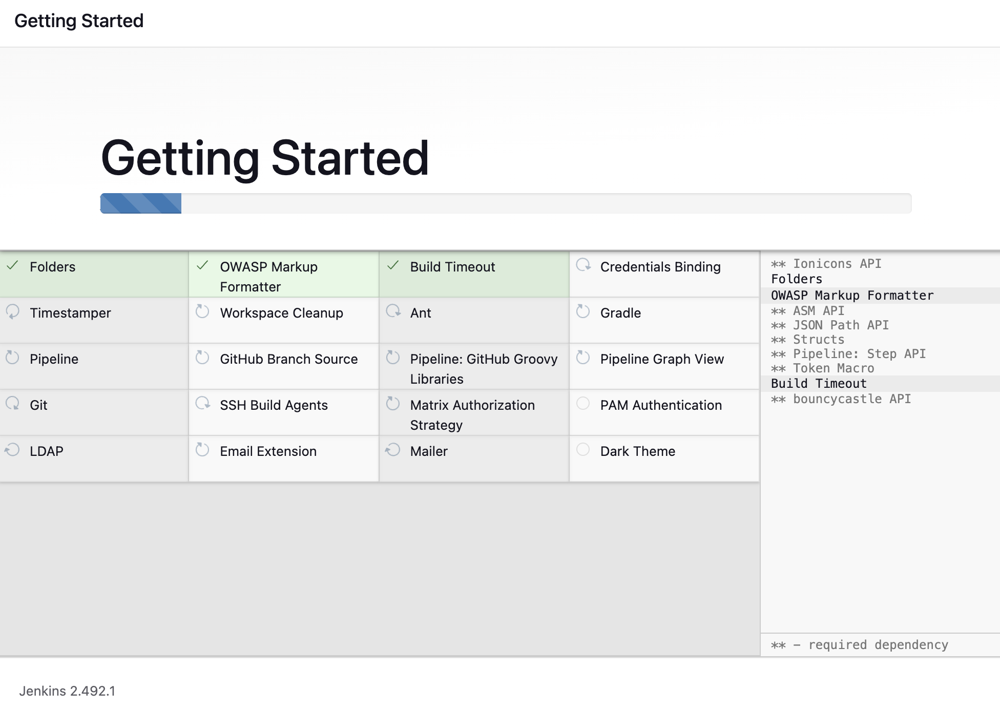This screenshot has width=1000, height=711.
Task: Click the Pipeline: GitHub Groovy Libraries label
Action: (484, 369)
